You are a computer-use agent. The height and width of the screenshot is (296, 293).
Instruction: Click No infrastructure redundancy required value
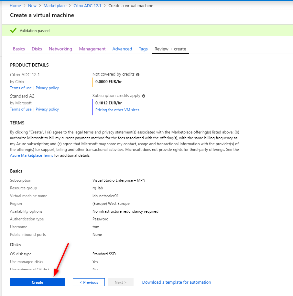125,211
